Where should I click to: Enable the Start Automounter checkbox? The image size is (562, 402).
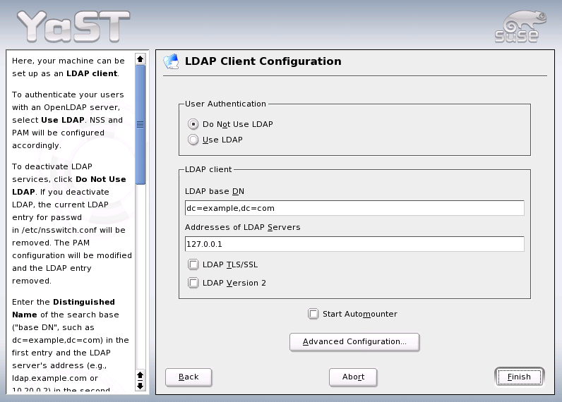[313, 314]
